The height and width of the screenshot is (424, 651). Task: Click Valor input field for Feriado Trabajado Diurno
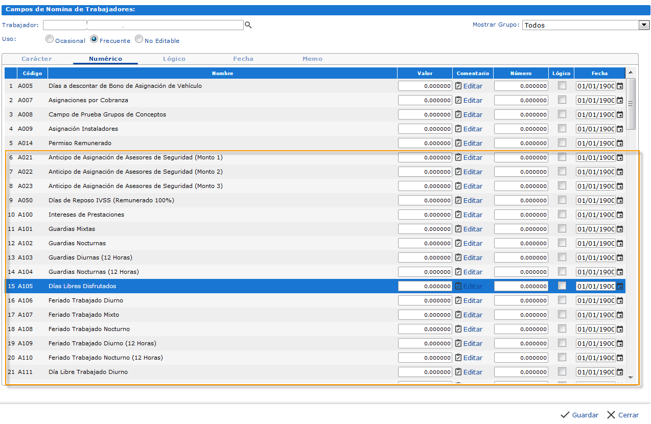pyautogui.click(x=425, y=301)
